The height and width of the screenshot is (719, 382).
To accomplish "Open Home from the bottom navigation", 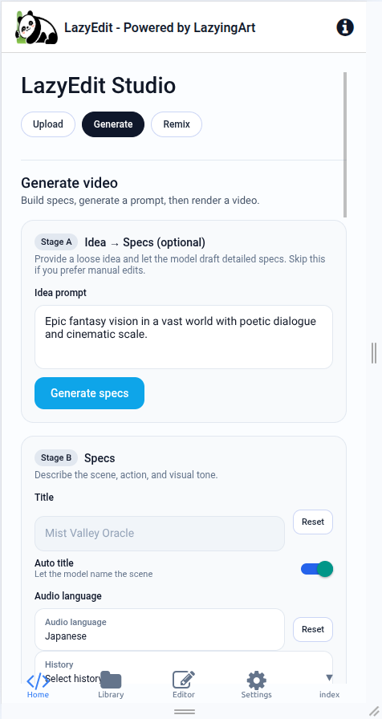I will click(x=38, y=685).
